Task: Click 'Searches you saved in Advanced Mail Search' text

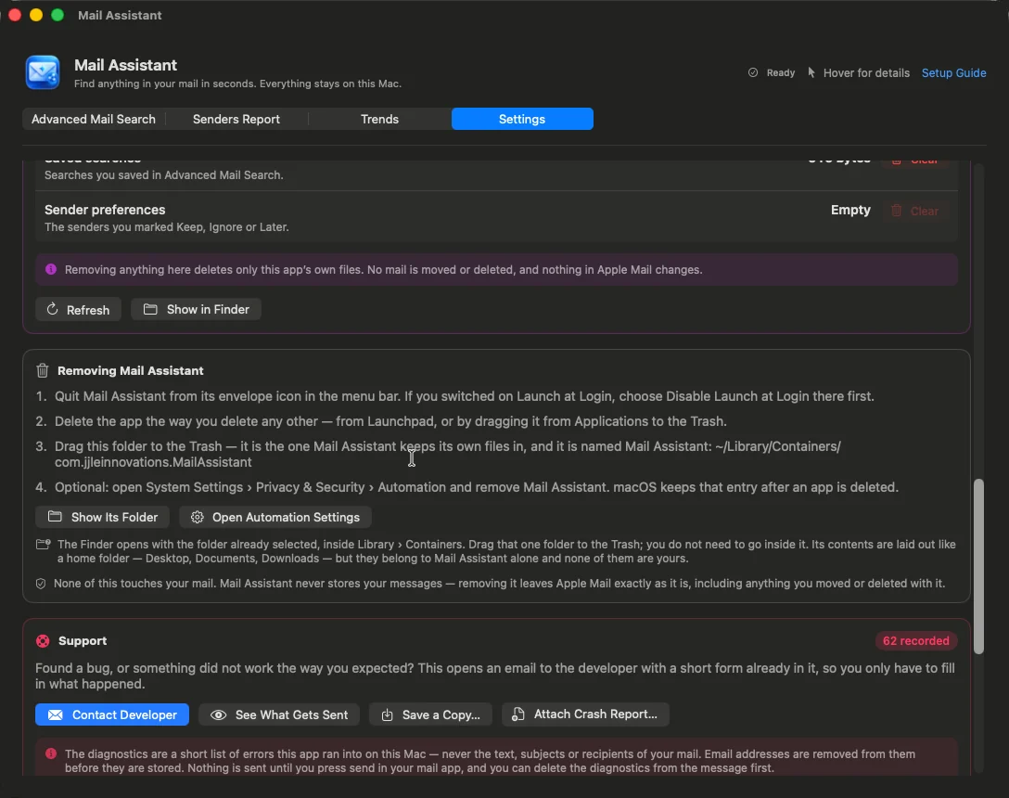Action: [163, 175]
